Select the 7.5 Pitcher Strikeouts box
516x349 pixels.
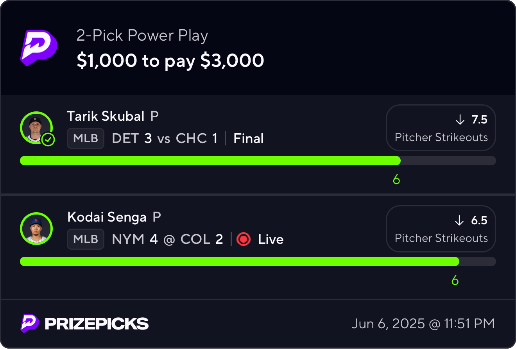[441, 128]
